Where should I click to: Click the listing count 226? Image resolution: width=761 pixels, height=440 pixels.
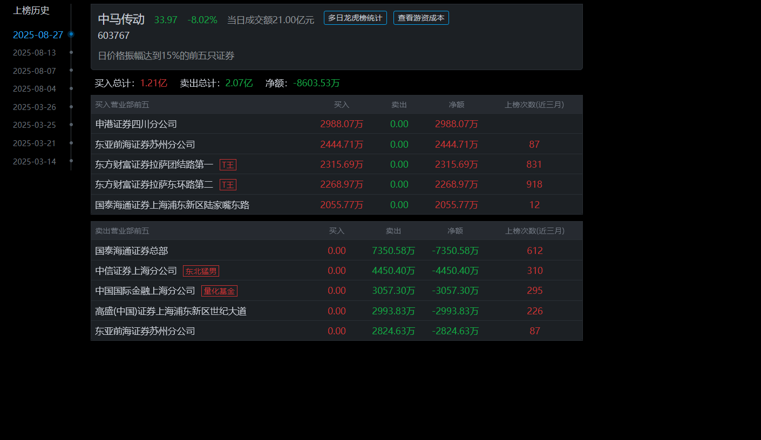[535, 311]
